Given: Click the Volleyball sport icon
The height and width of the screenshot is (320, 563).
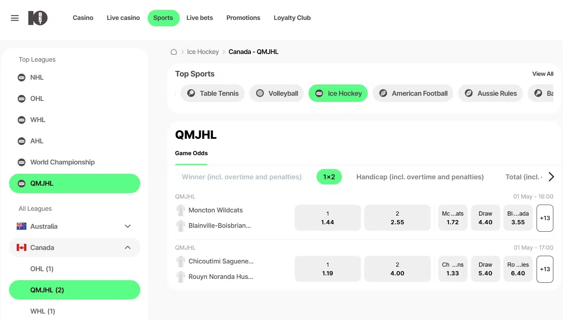Looking at the screenshot, I should coord(260,93).
